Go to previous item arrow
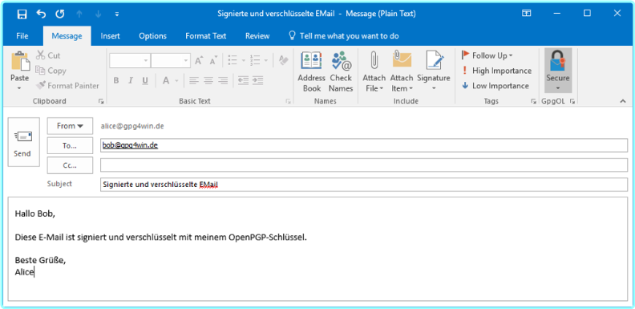 [79, 14]
